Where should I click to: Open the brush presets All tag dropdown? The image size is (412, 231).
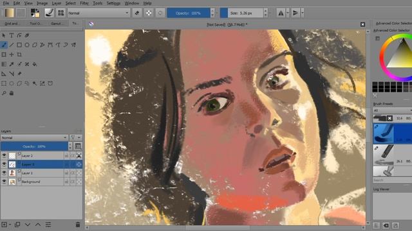point(392,110)
